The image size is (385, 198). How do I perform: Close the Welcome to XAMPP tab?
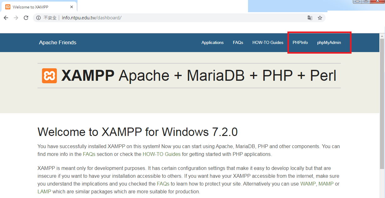(x=72, y=7)
